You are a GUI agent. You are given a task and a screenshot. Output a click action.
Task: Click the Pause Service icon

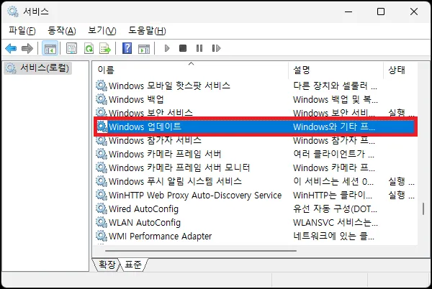(199, 48)
